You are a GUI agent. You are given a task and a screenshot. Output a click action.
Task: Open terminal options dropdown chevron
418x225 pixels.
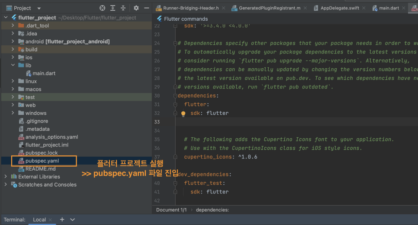coord(73,220)
